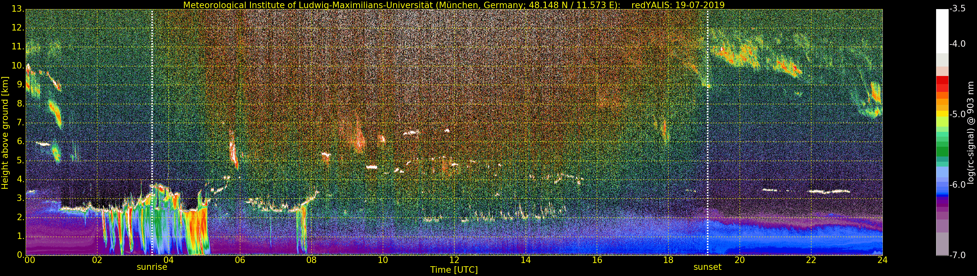Click the 'Time [UTC]' axis label
Image resolution: width=977 pixels, height=276 pixels.
pyautogui.click(x=454, y=270)
